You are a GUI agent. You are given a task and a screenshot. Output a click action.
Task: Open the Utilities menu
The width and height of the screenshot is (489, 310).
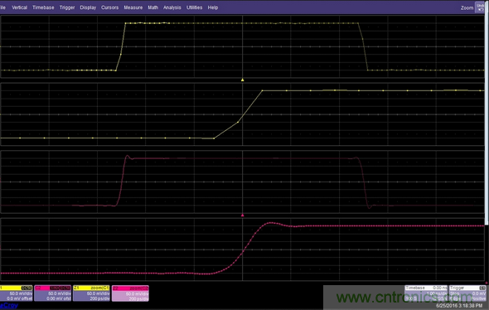pos(194,7)
